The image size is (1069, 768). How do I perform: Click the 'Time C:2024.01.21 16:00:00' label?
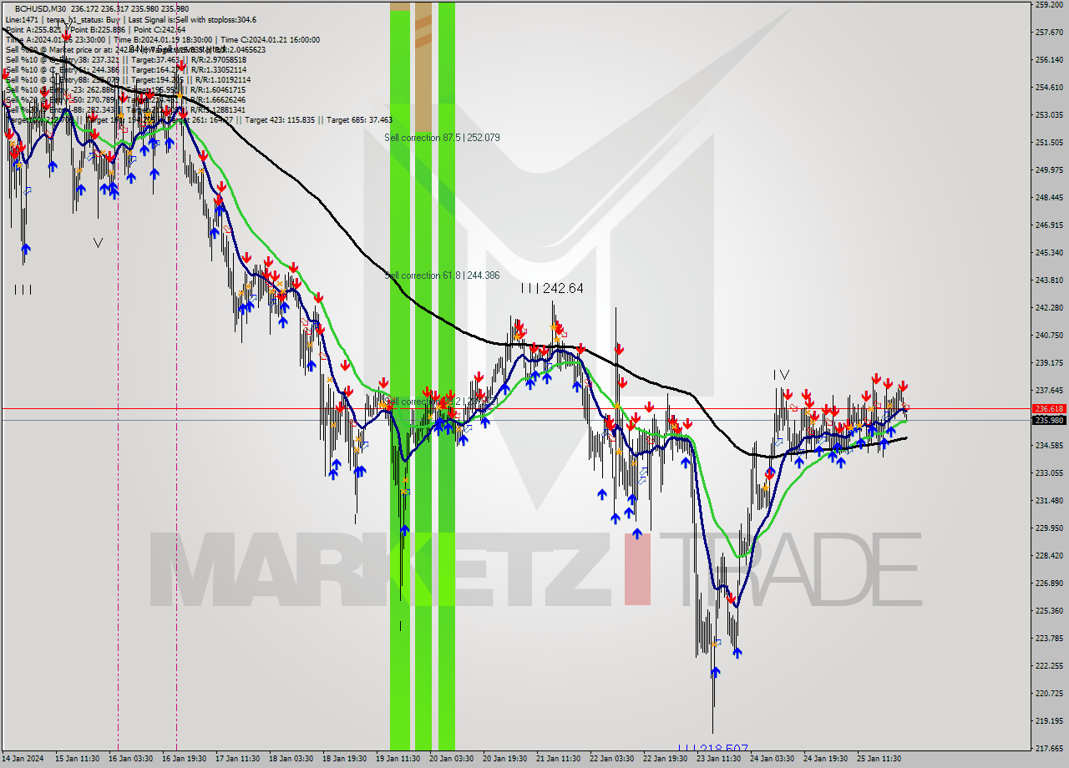[x=271, y=39]
